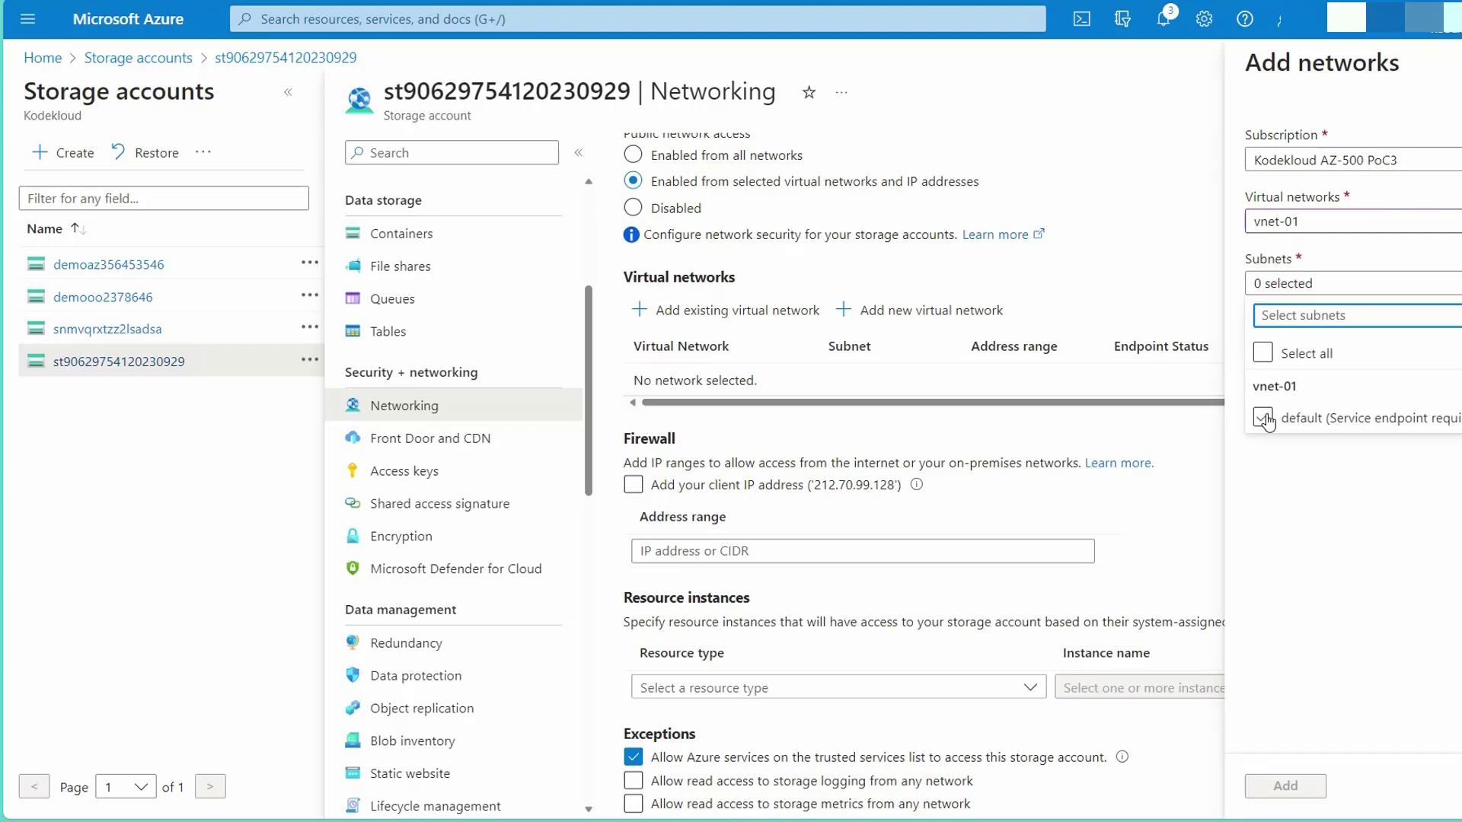Open the Storage accounts breadcrumb link
This screenshot has height=822, width=1462.
(138, 58)
